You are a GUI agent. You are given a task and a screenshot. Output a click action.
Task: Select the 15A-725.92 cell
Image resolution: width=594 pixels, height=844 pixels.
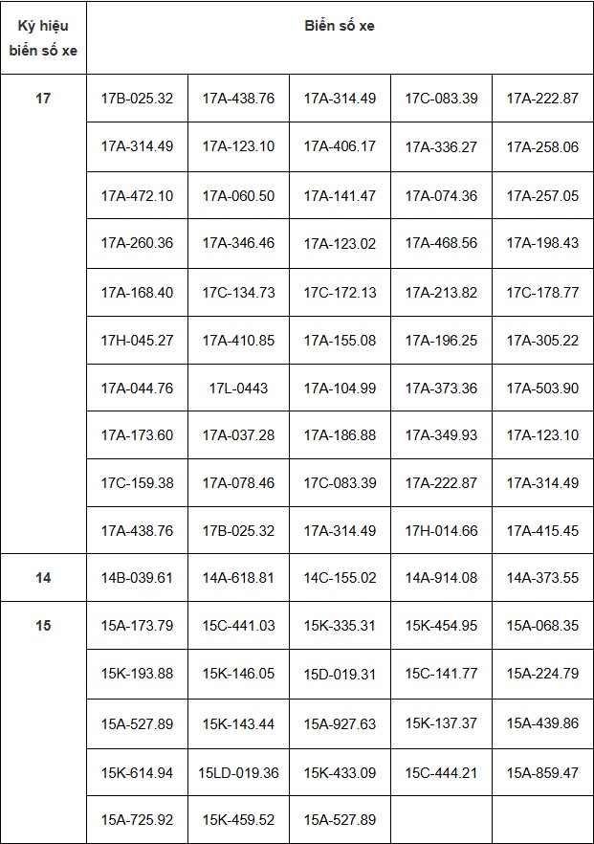[x=137, y=820]
